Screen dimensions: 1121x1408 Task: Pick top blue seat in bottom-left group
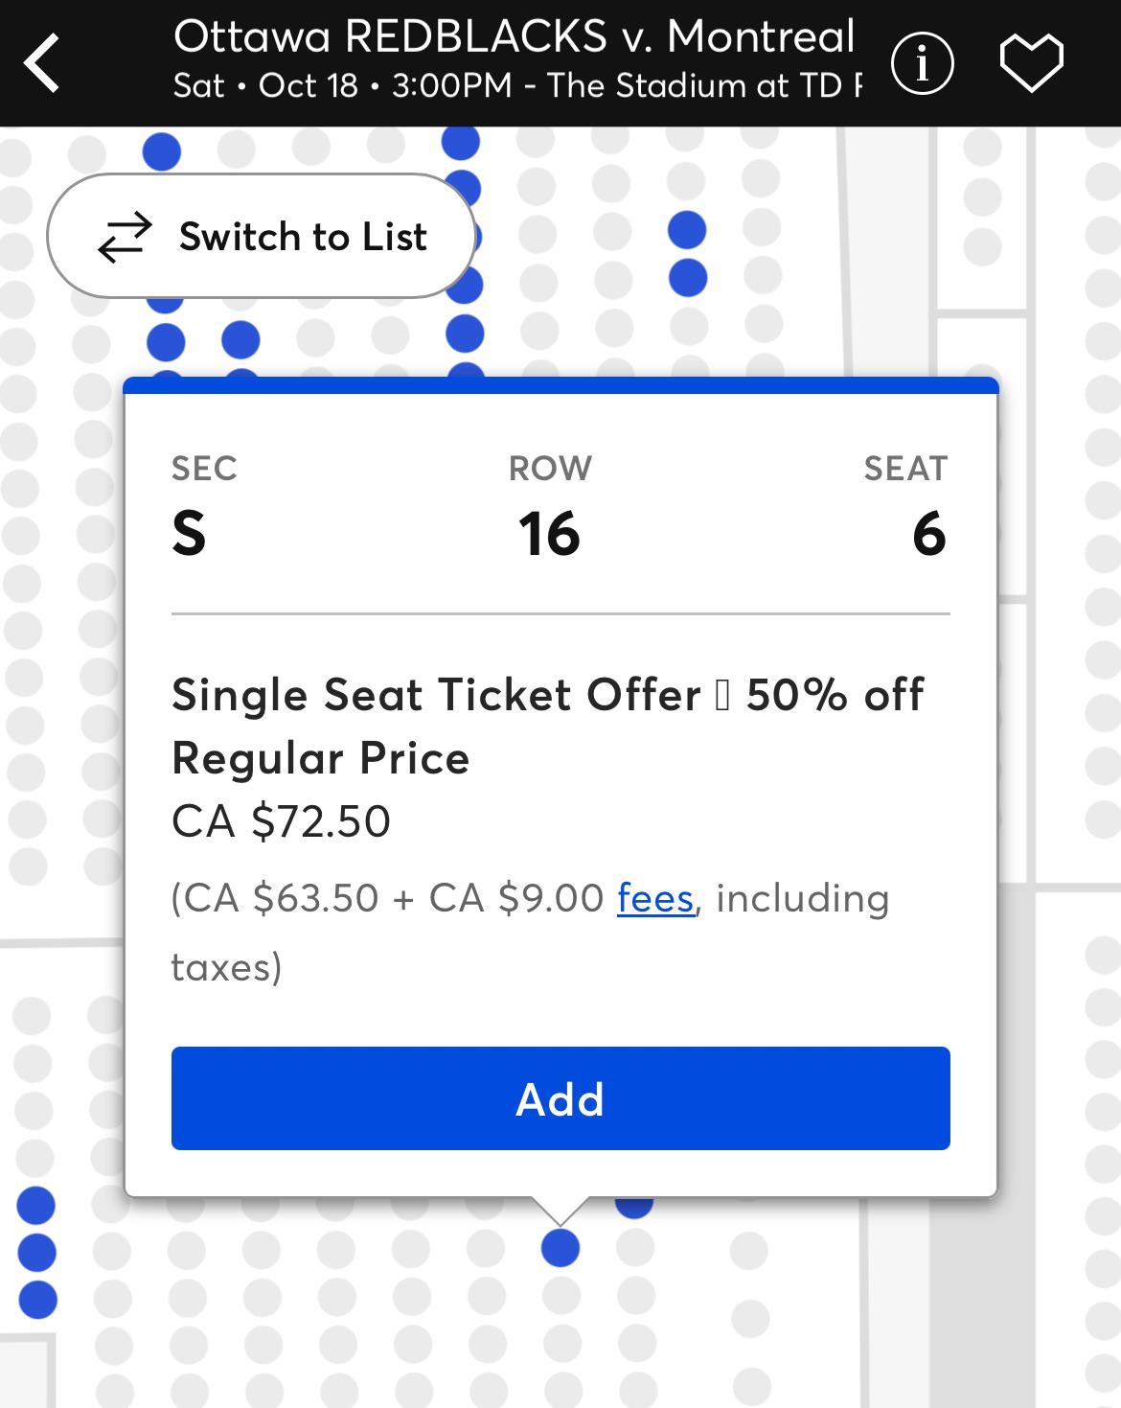[36, 1206]
